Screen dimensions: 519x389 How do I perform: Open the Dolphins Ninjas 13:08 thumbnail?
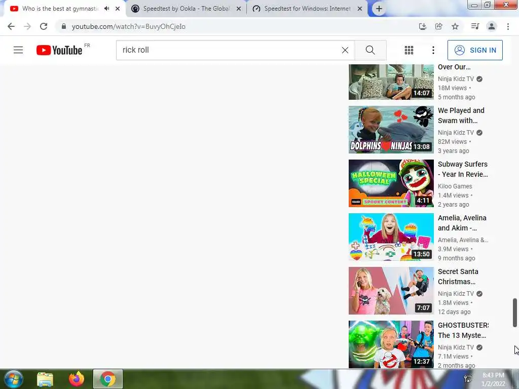pos(391,129)
